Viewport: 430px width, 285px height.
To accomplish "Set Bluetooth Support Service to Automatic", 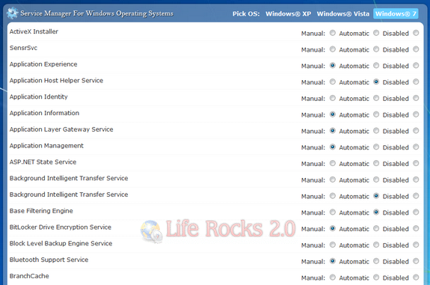I will 376,261.
